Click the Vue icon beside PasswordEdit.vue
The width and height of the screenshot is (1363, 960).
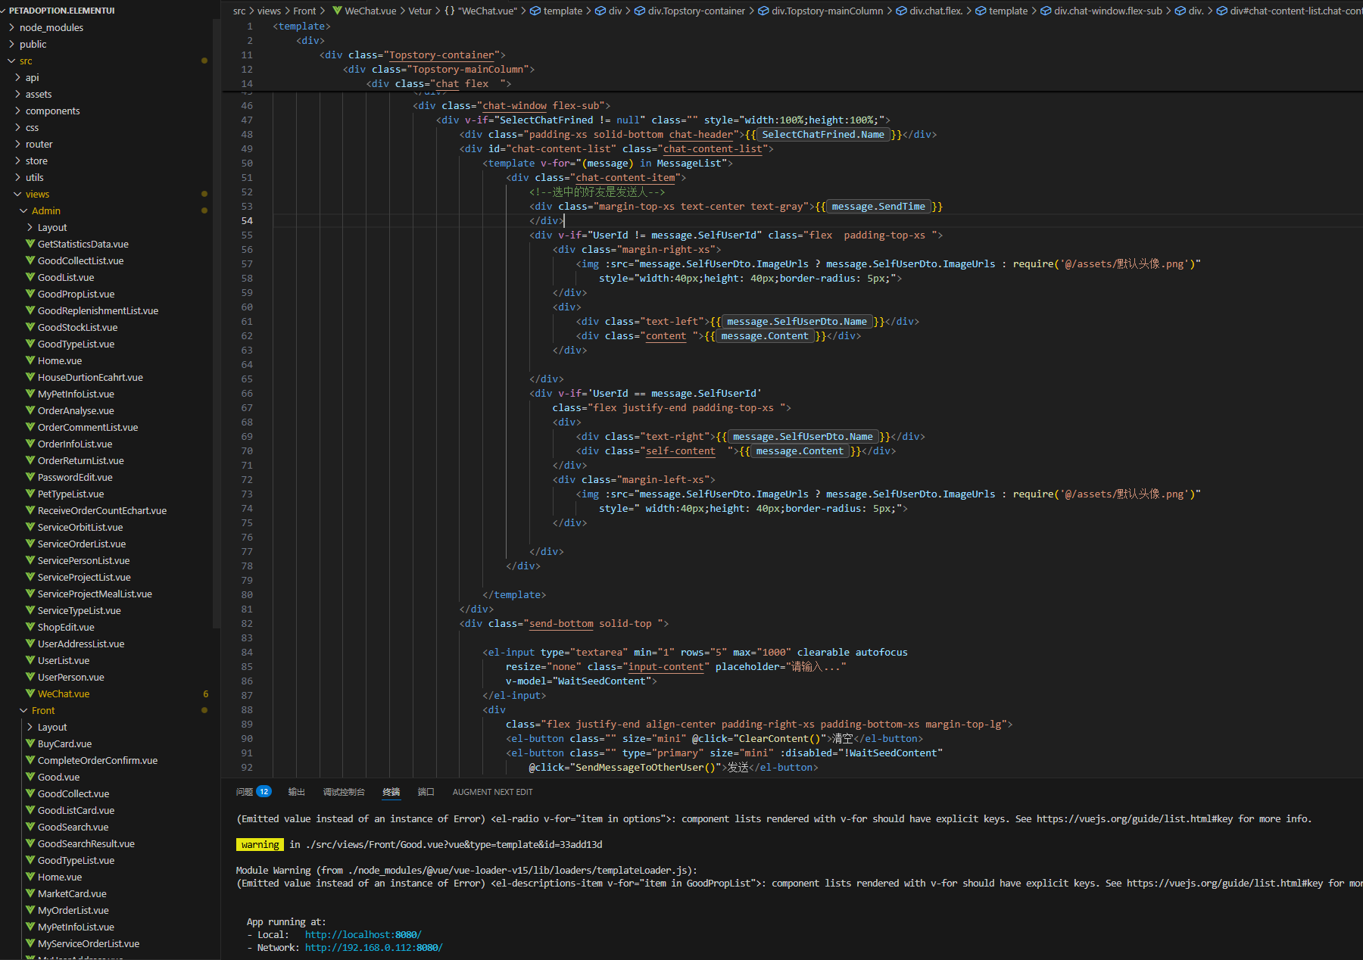[30, 477]
